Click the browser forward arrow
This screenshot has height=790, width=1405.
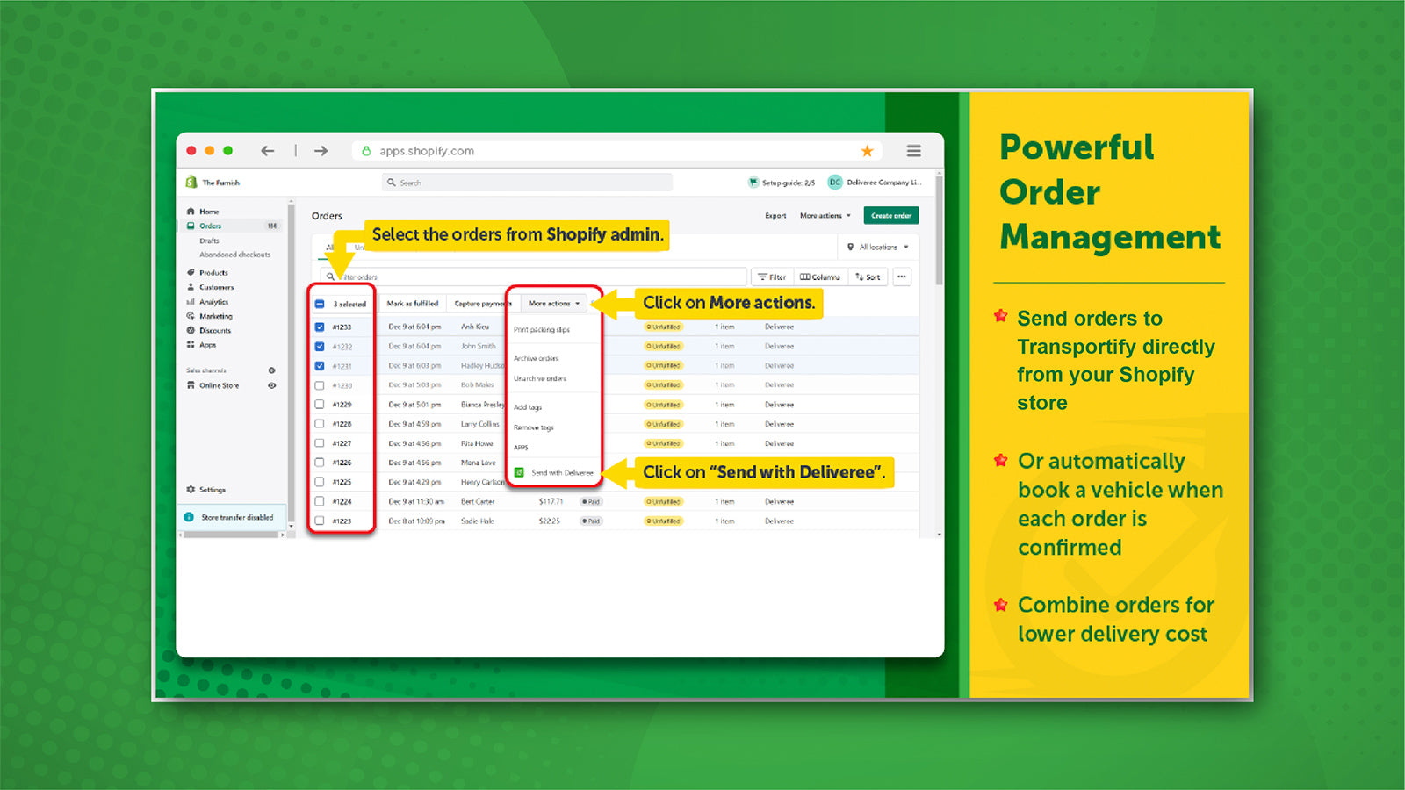(x=321, y=151)
